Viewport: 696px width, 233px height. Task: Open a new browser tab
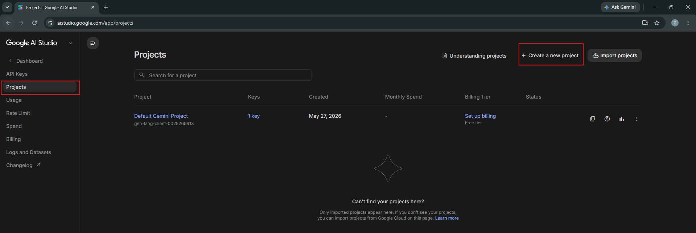106,7
